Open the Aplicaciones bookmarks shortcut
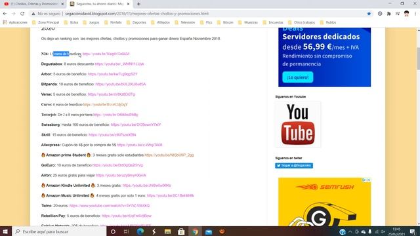 tap(15, 22)
